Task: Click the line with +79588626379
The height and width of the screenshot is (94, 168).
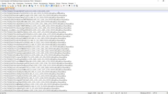Action: (x=35, y=91)
